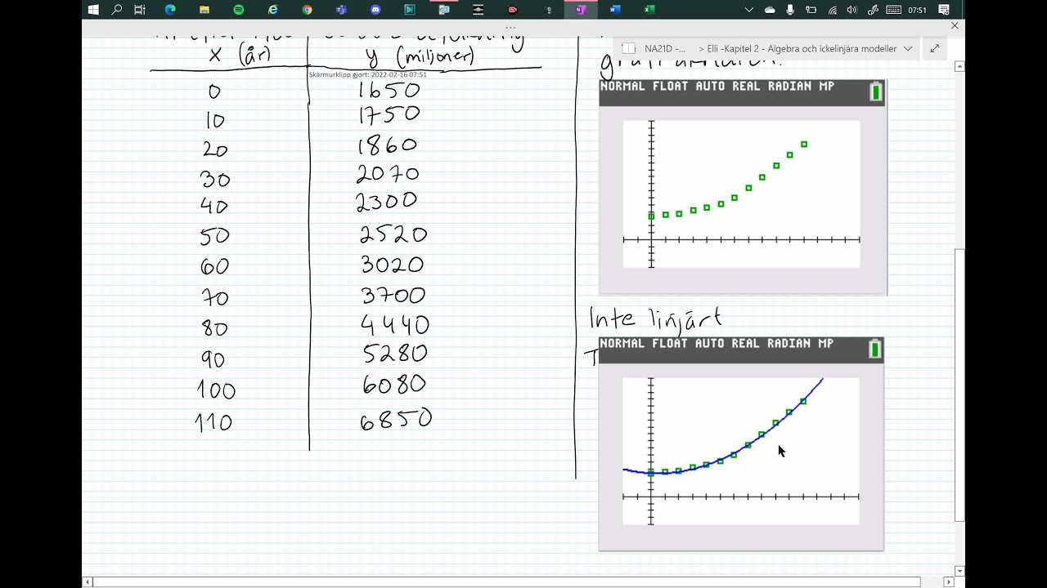Click the vertical scrollbar thumb
1047x588 pixels.
pyautogui.click(x=960, y=384)
